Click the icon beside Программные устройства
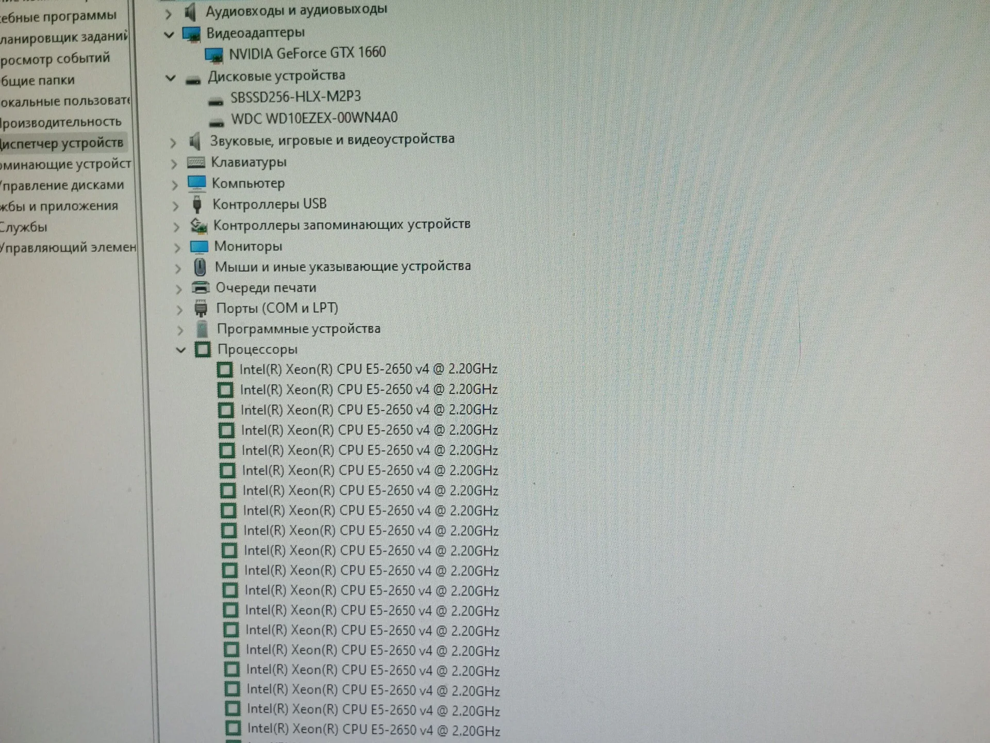This screenshot has width=990, height=743. (202, 329)
